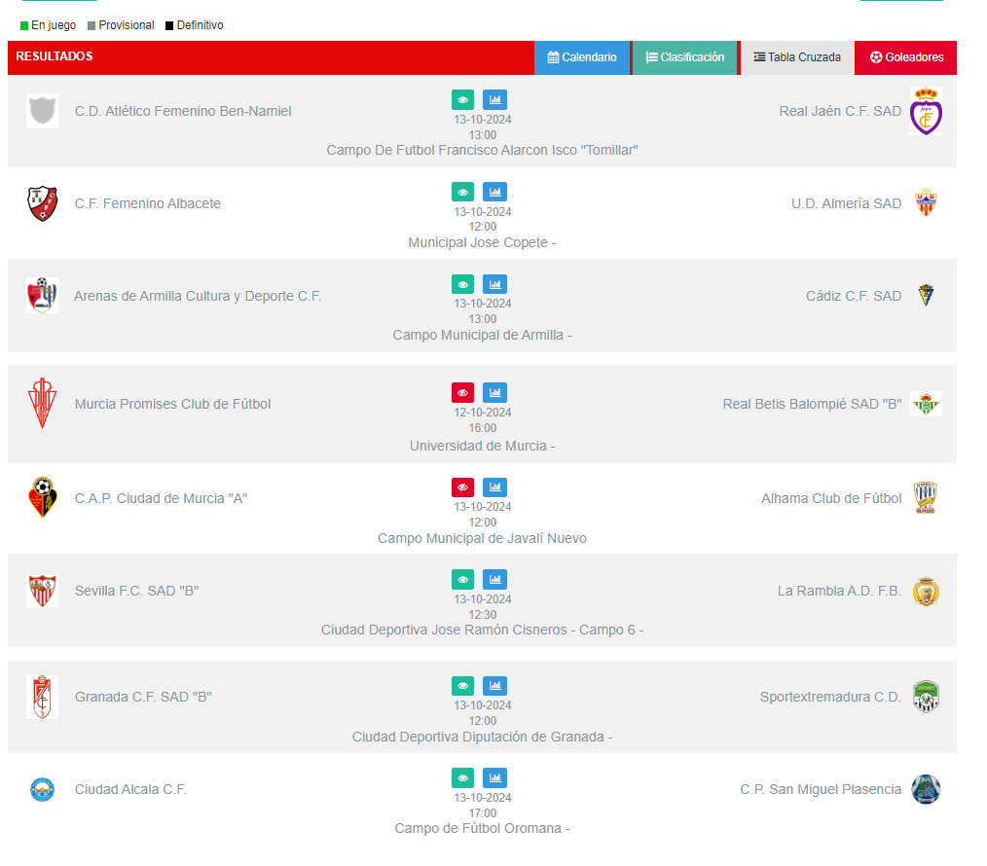The width and height of the screenshot is (987, 866).
Task: Click the green eye icon for Sevilla F.C. SAD B match
Action: point(462,579)
